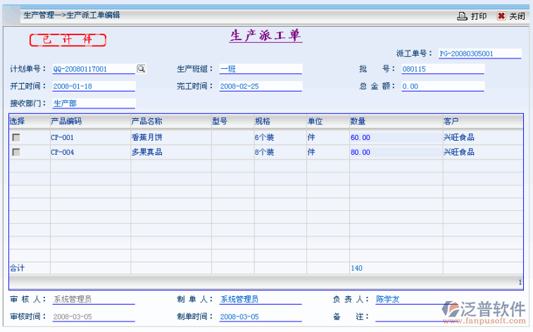Tick the checkbox for CP-004 row
The width and height of the screenshot is (533, 332).
[15, 152]
